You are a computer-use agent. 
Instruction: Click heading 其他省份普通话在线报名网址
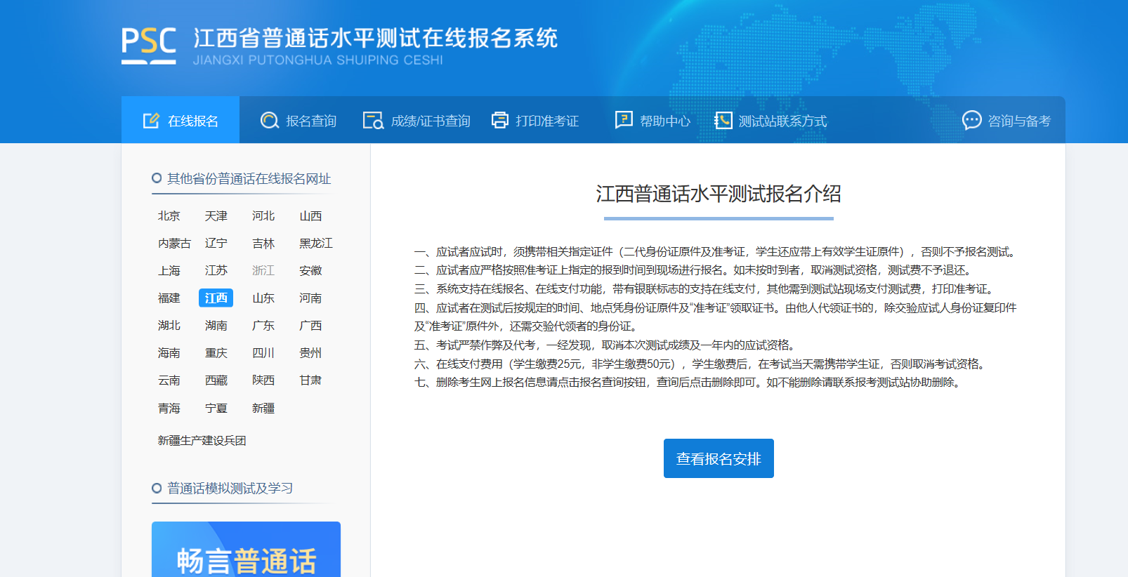(x=249, y=178)
